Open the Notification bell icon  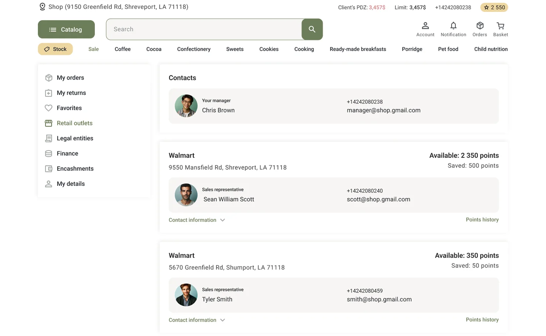453,26
